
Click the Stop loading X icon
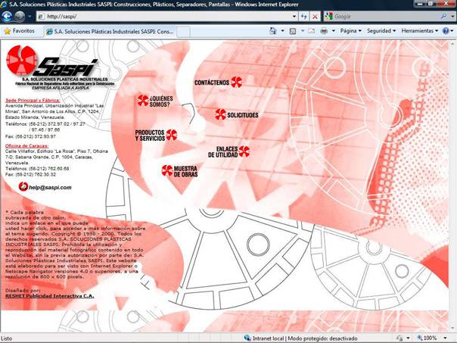[x=315, y=16]
